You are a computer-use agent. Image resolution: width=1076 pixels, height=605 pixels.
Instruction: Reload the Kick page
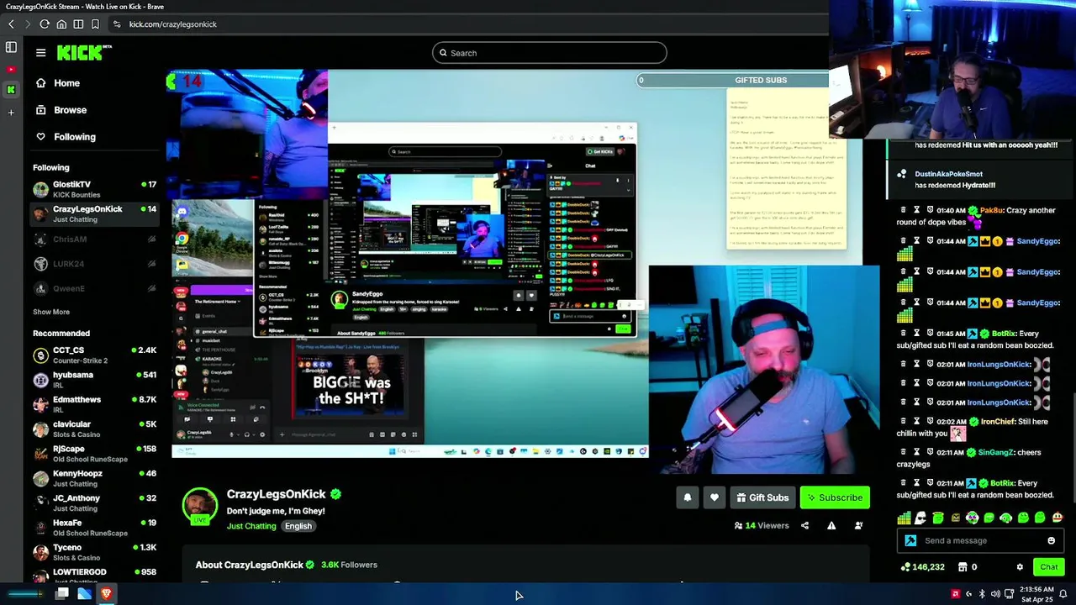[45, 24]
